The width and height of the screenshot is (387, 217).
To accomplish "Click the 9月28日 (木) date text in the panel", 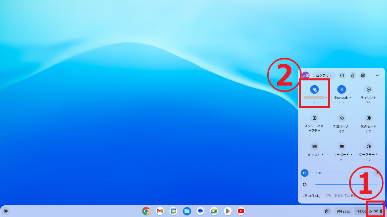I will click(x=311, y=196).
